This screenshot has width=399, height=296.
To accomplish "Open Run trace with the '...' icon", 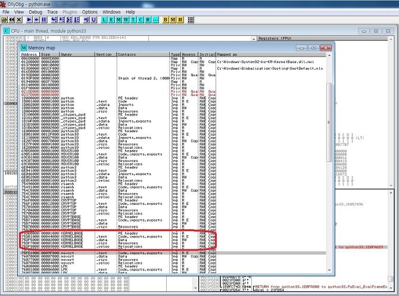I will [x=155, y=20].
